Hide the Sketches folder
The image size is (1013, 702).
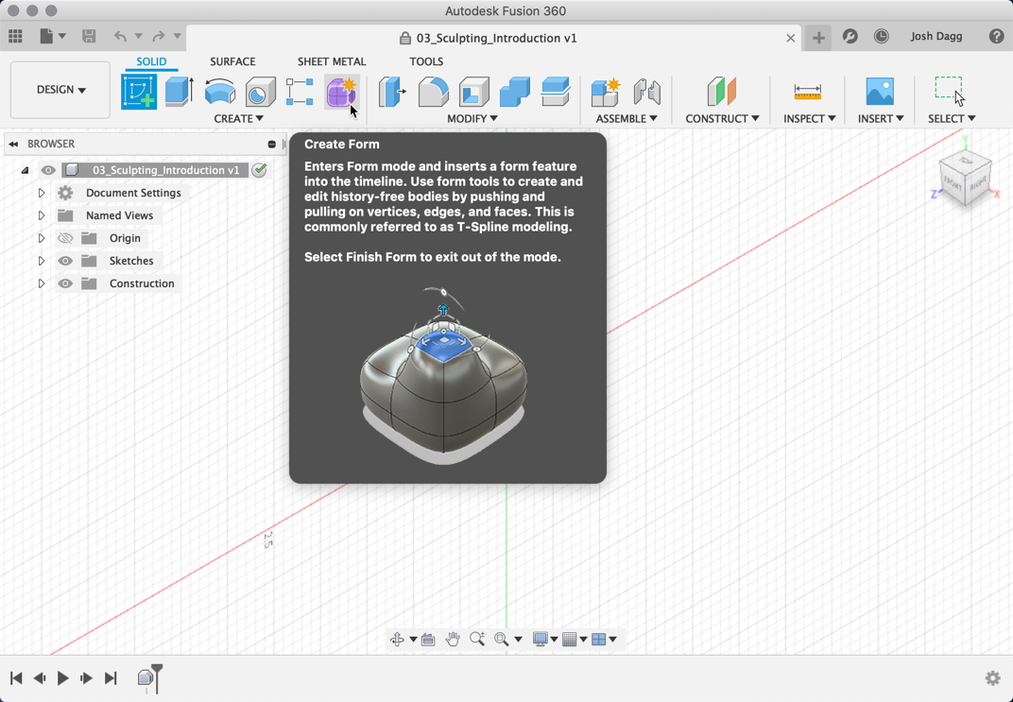click(65, 261)
